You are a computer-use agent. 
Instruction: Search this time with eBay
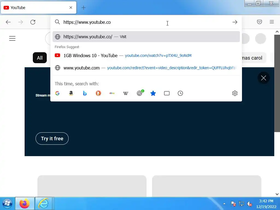[x=112, y=93]
